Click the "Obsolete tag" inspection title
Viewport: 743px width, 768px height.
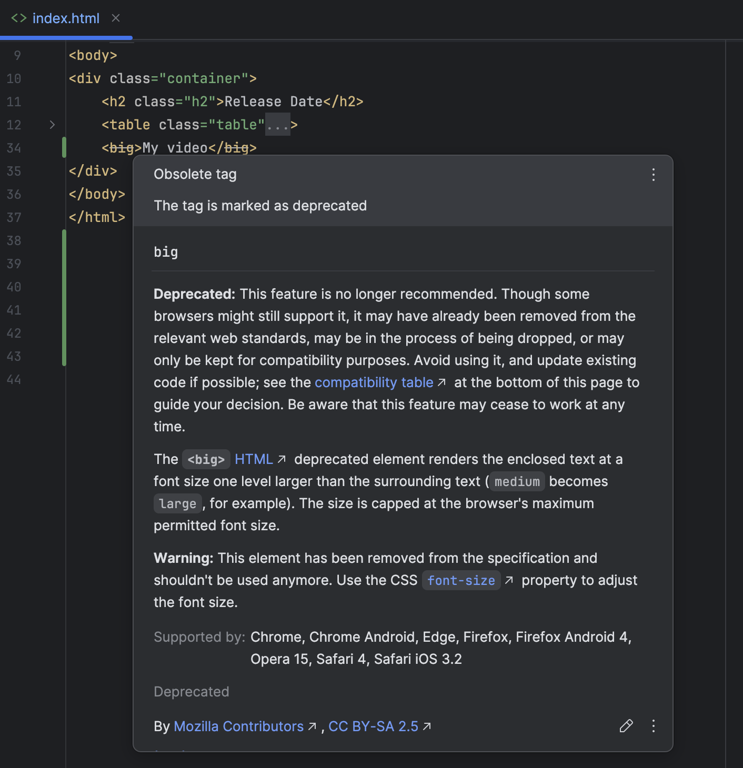[x=195, y=174]
